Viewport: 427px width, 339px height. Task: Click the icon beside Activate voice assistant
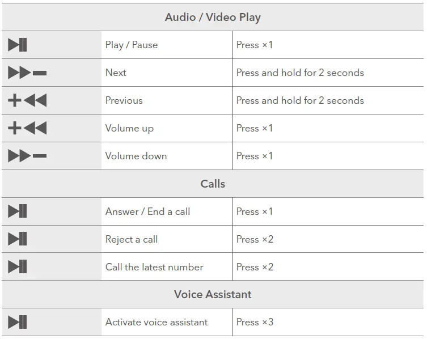[18, 323]
